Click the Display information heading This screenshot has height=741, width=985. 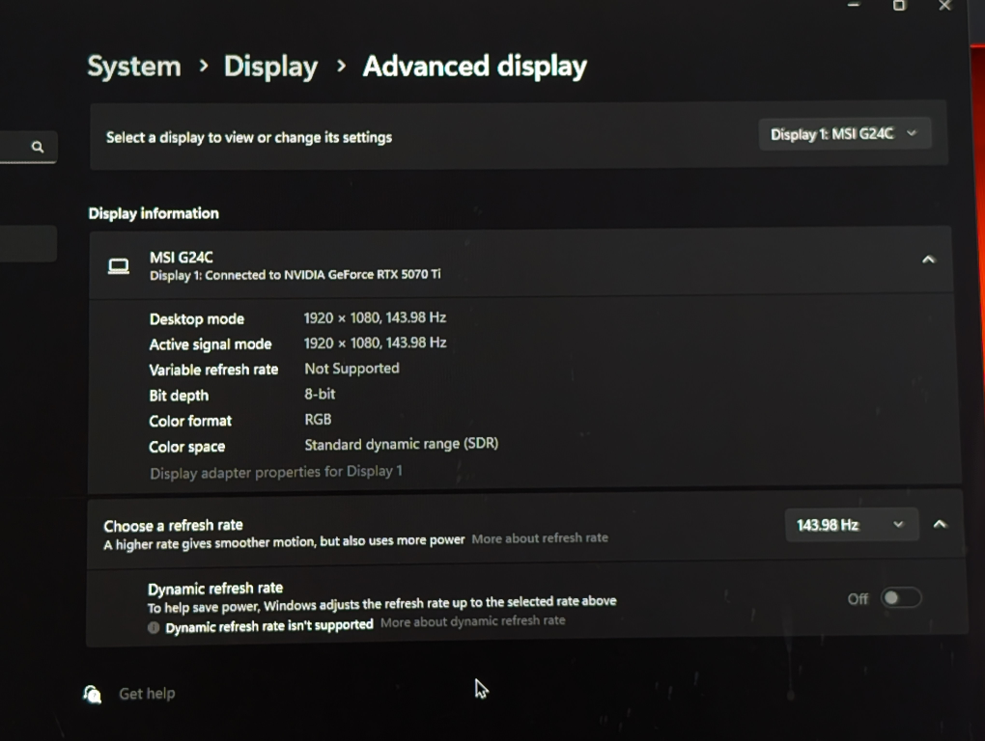click(x=154, y=213)
